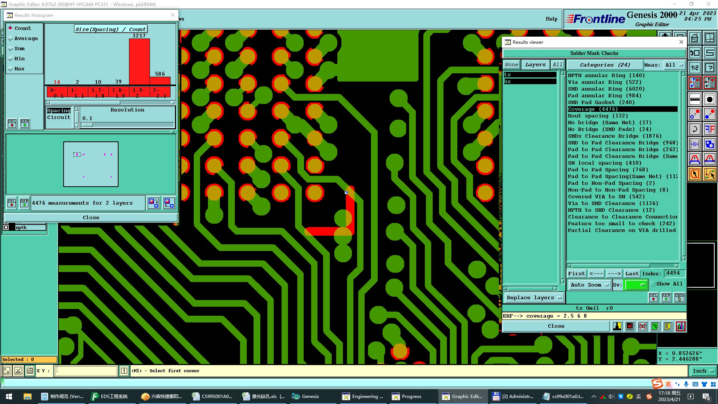Viewport: 718px width, 404px height.
Task: Click the DEL icon in Results histogram
Action: [12, 123]
